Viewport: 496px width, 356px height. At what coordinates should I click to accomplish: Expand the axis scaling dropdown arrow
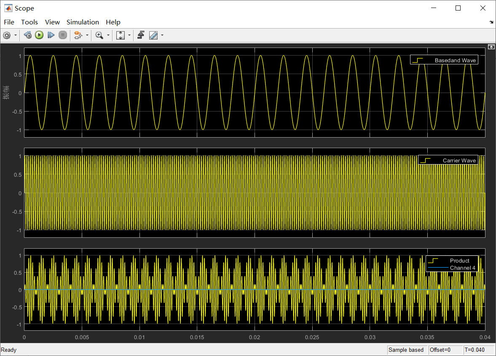pyautogui.click(x=129, y=35)
